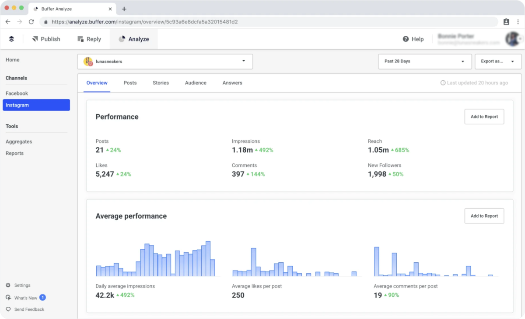The width and height of the screenshot is (525, 319).
Task: Add Performance section to report
Action: coord(484,117)
